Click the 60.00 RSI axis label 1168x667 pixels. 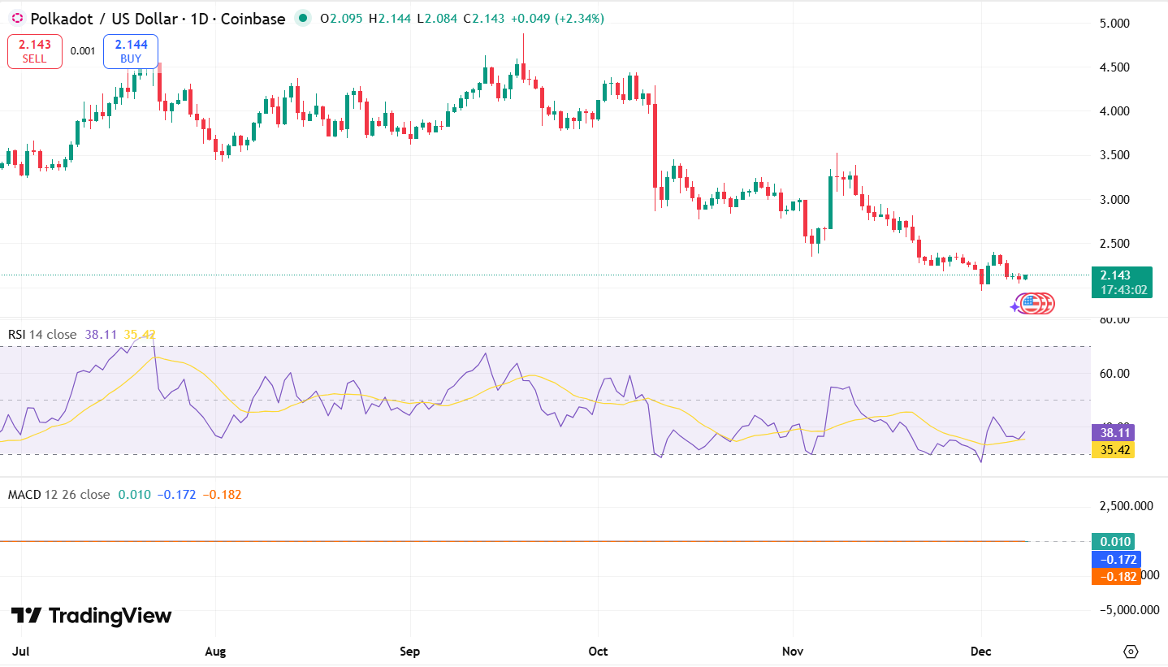click(1115, 374)
